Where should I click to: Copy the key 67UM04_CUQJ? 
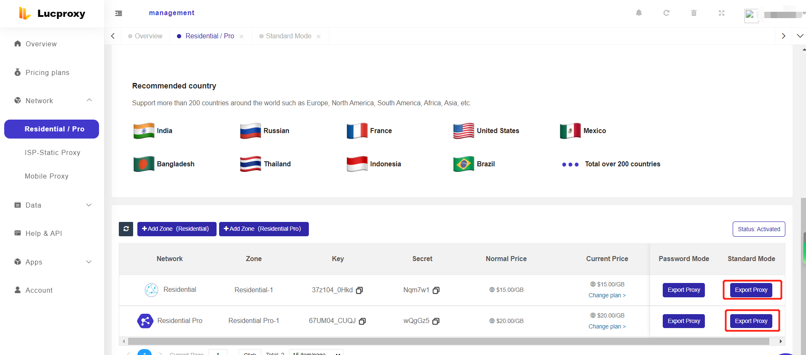click(x=362, y=321)
